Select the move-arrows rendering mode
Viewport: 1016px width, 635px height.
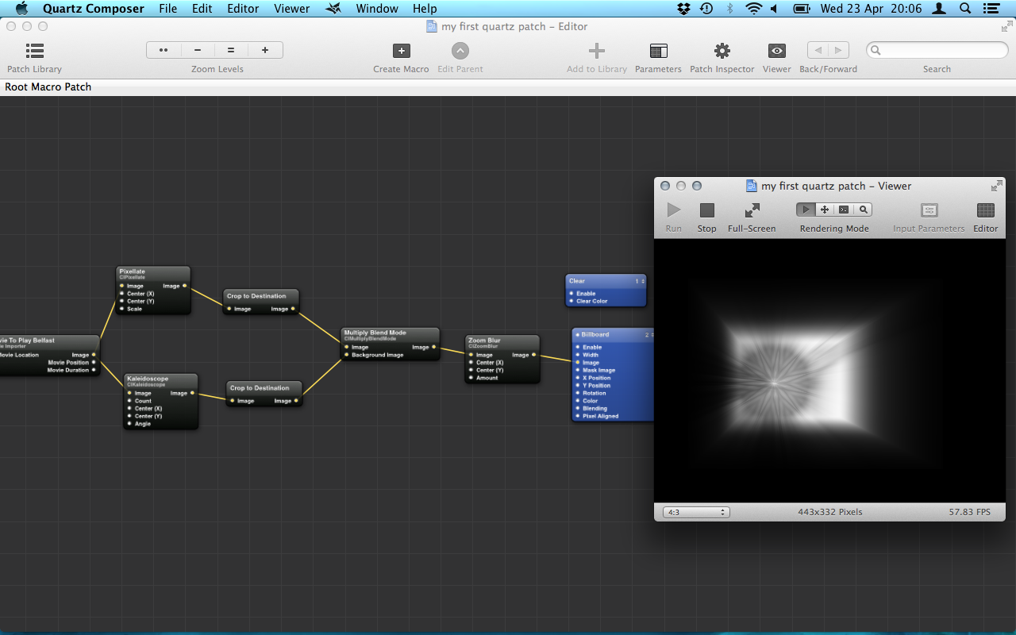[825, 210]
